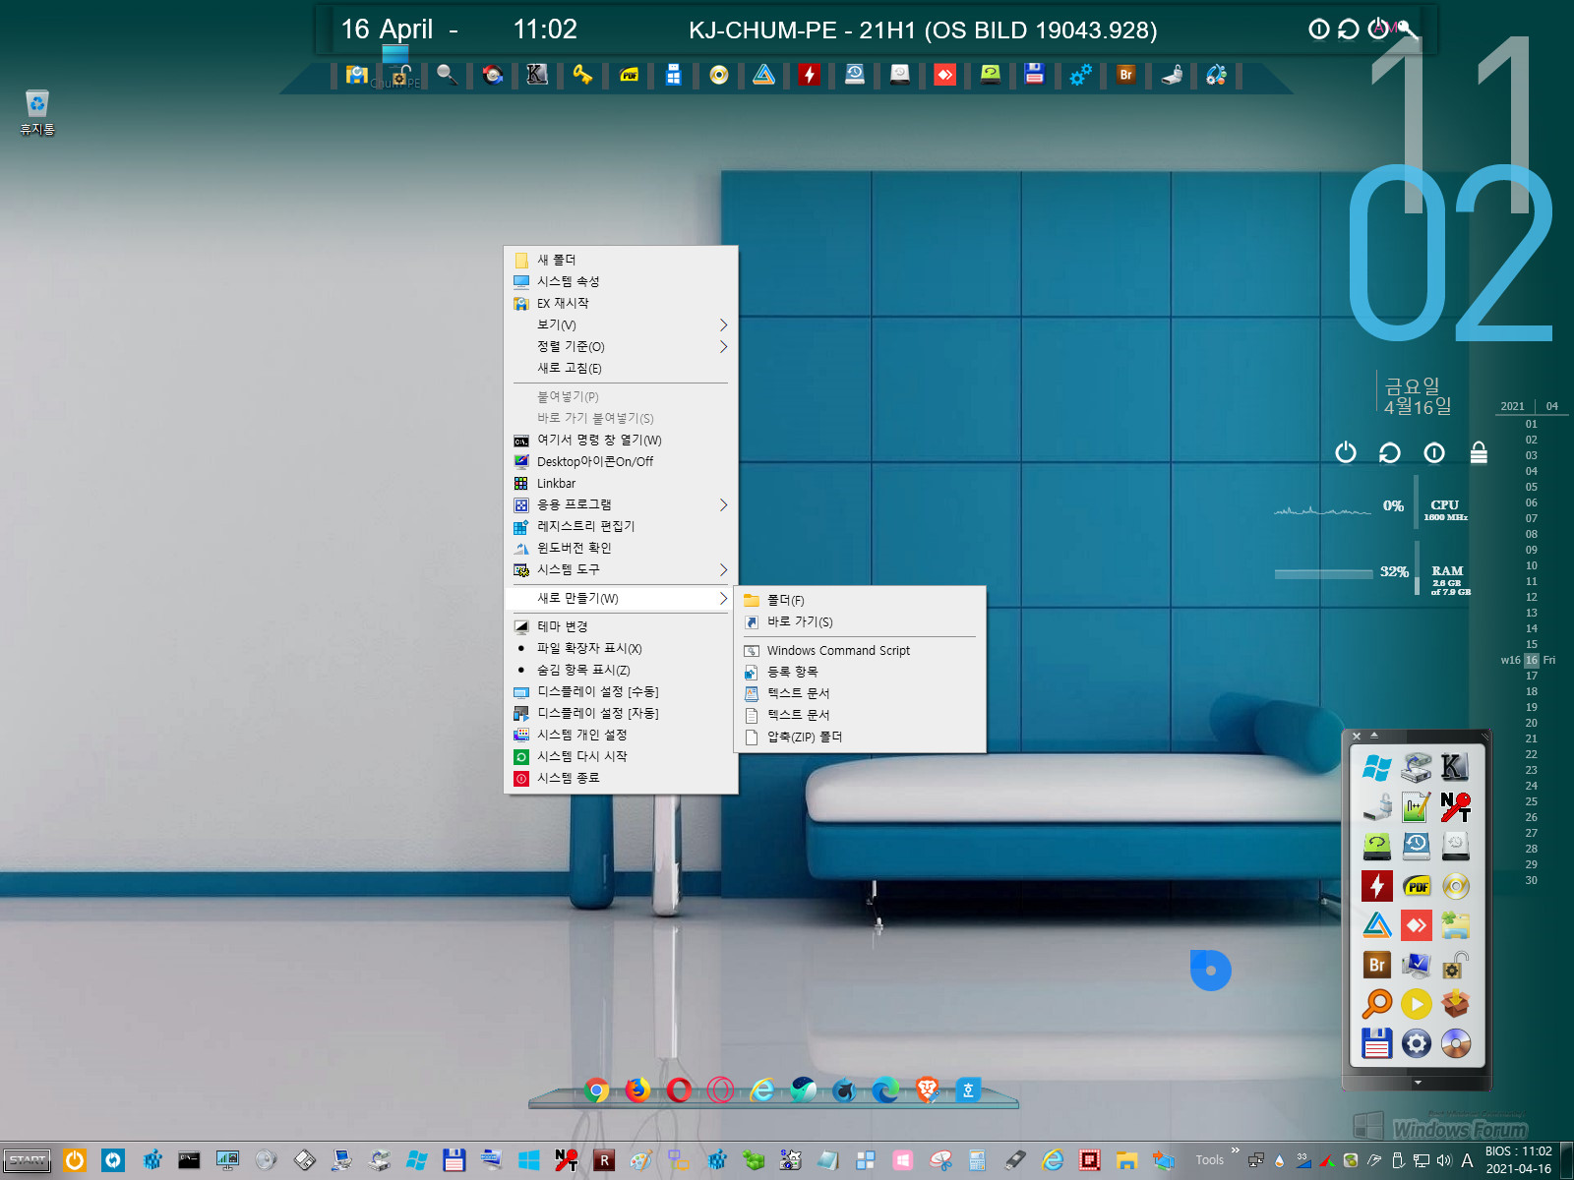This screenshot has height=1180, width=1574.
Task: Expand the 정렬 기준(O) submenu
Action: (x=621, y=346)
